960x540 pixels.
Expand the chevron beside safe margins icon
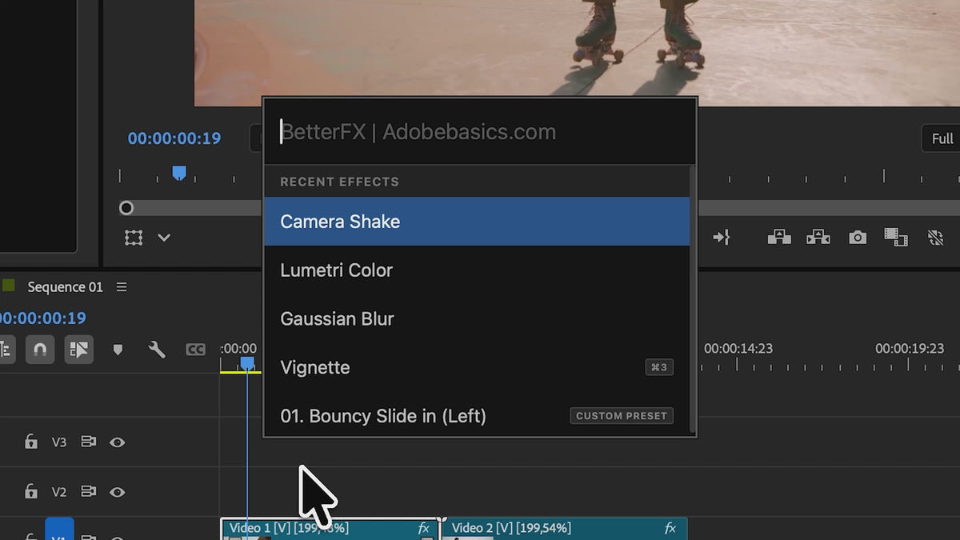point(164,238)
